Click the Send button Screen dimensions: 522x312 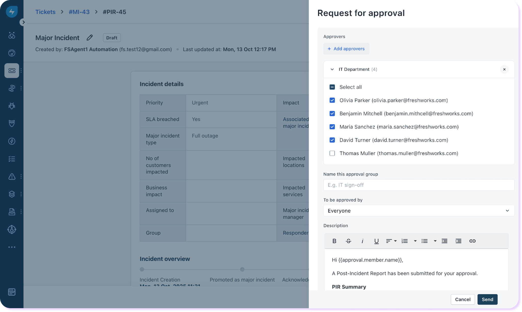pyautogui.click(x=487, y=299)
